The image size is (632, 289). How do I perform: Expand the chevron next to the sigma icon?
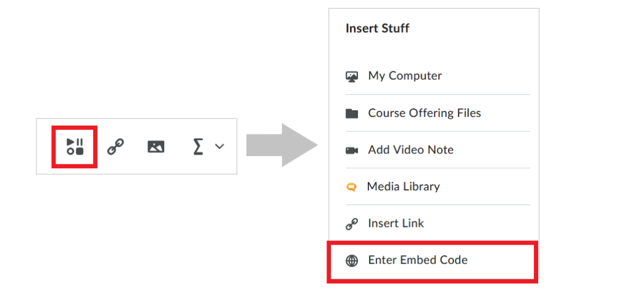[x=219, y=147]
